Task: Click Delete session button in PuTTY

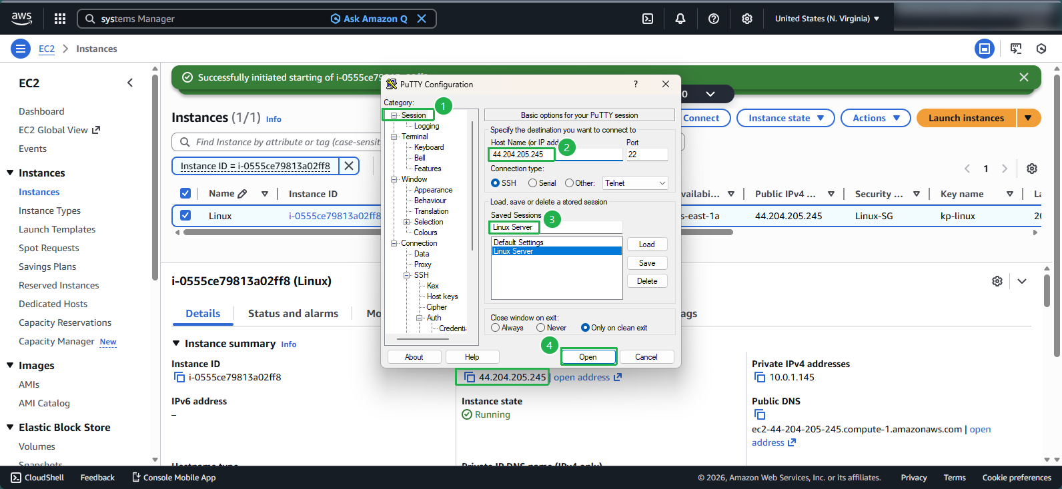Action: [x=647, y=281]
